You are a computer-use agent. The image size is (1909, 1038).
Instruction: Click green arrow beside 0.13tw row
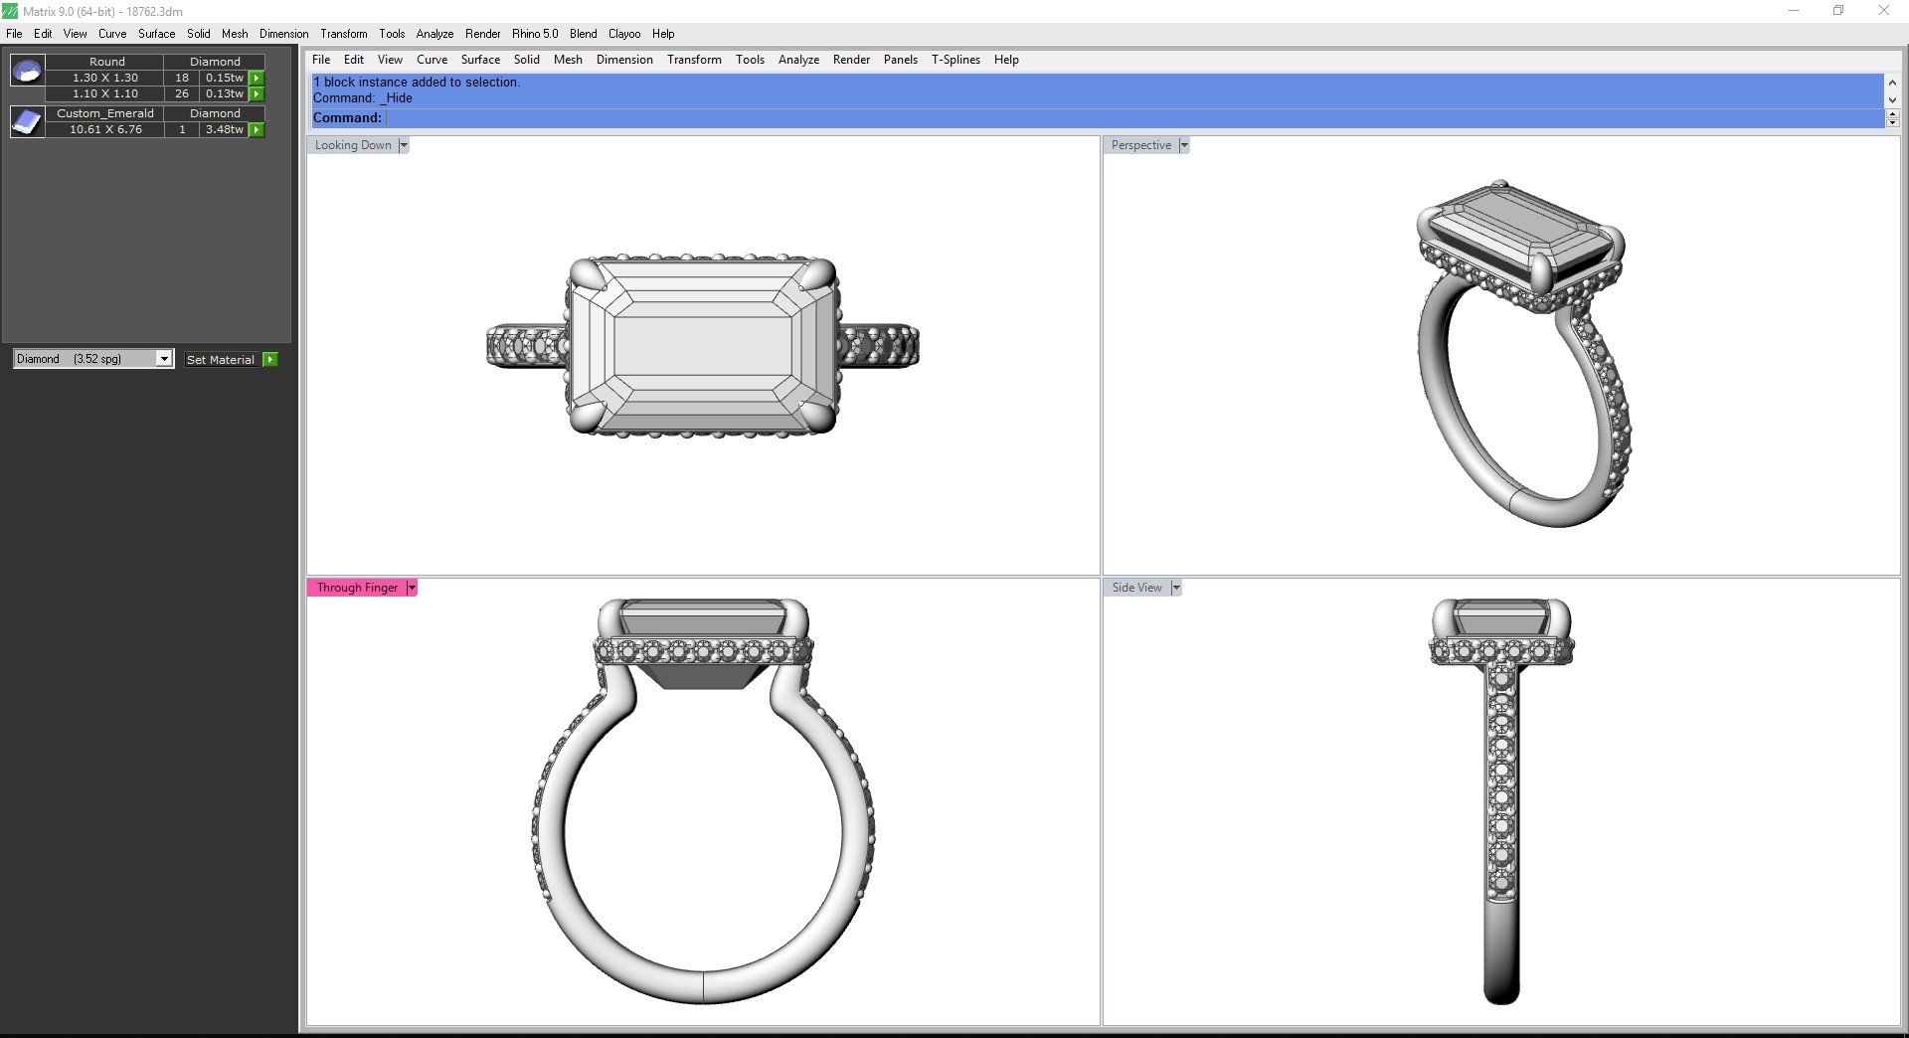click(x=257, y=93)
